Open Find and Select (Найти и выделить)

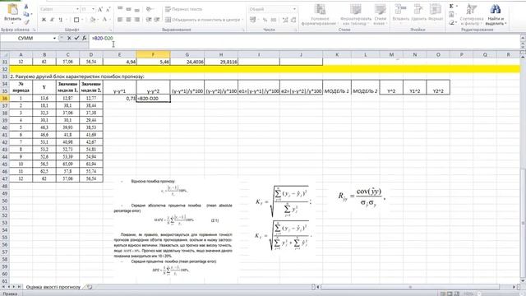pyautogui.click(x=496, y=14)
